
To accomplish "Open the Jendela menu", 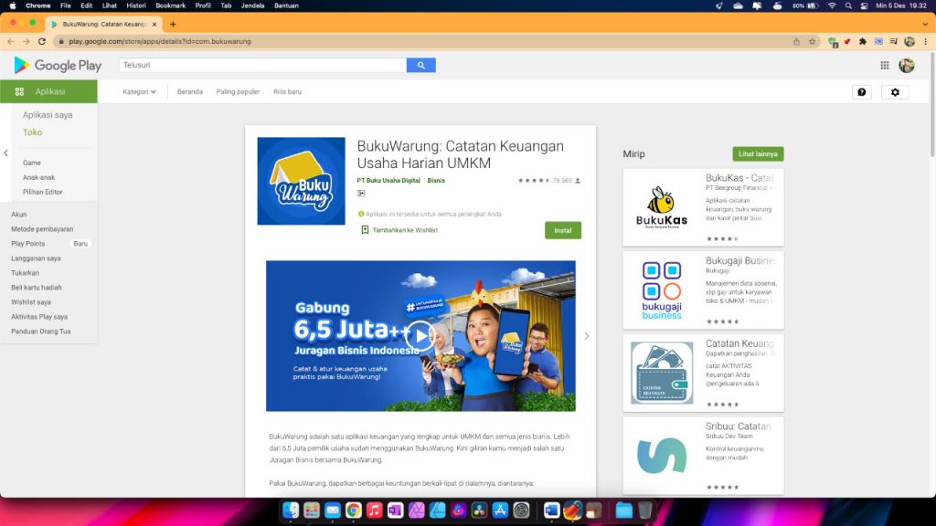I will [x=252, y=5].
